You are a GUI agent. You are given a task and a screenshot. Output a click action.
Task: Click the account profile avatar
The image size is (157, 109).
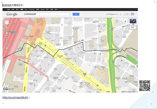click(132, 14)
